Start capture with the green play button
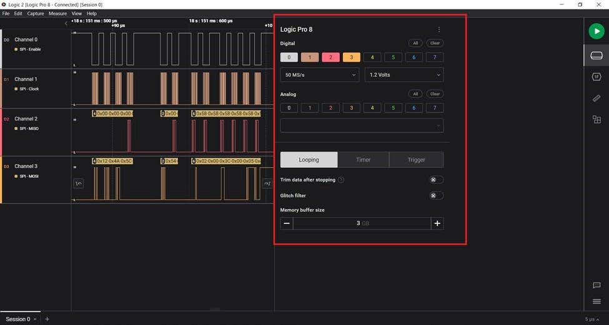The height and width of the screenshot is (325, 609). point(596,31)
